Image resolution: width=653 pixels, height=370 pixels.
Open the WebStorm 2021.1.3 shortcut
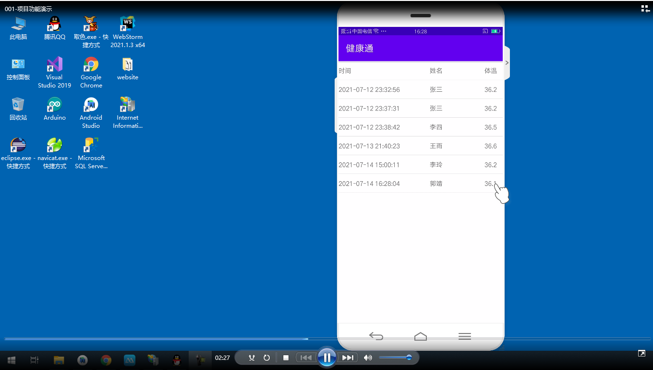(127, 32)
